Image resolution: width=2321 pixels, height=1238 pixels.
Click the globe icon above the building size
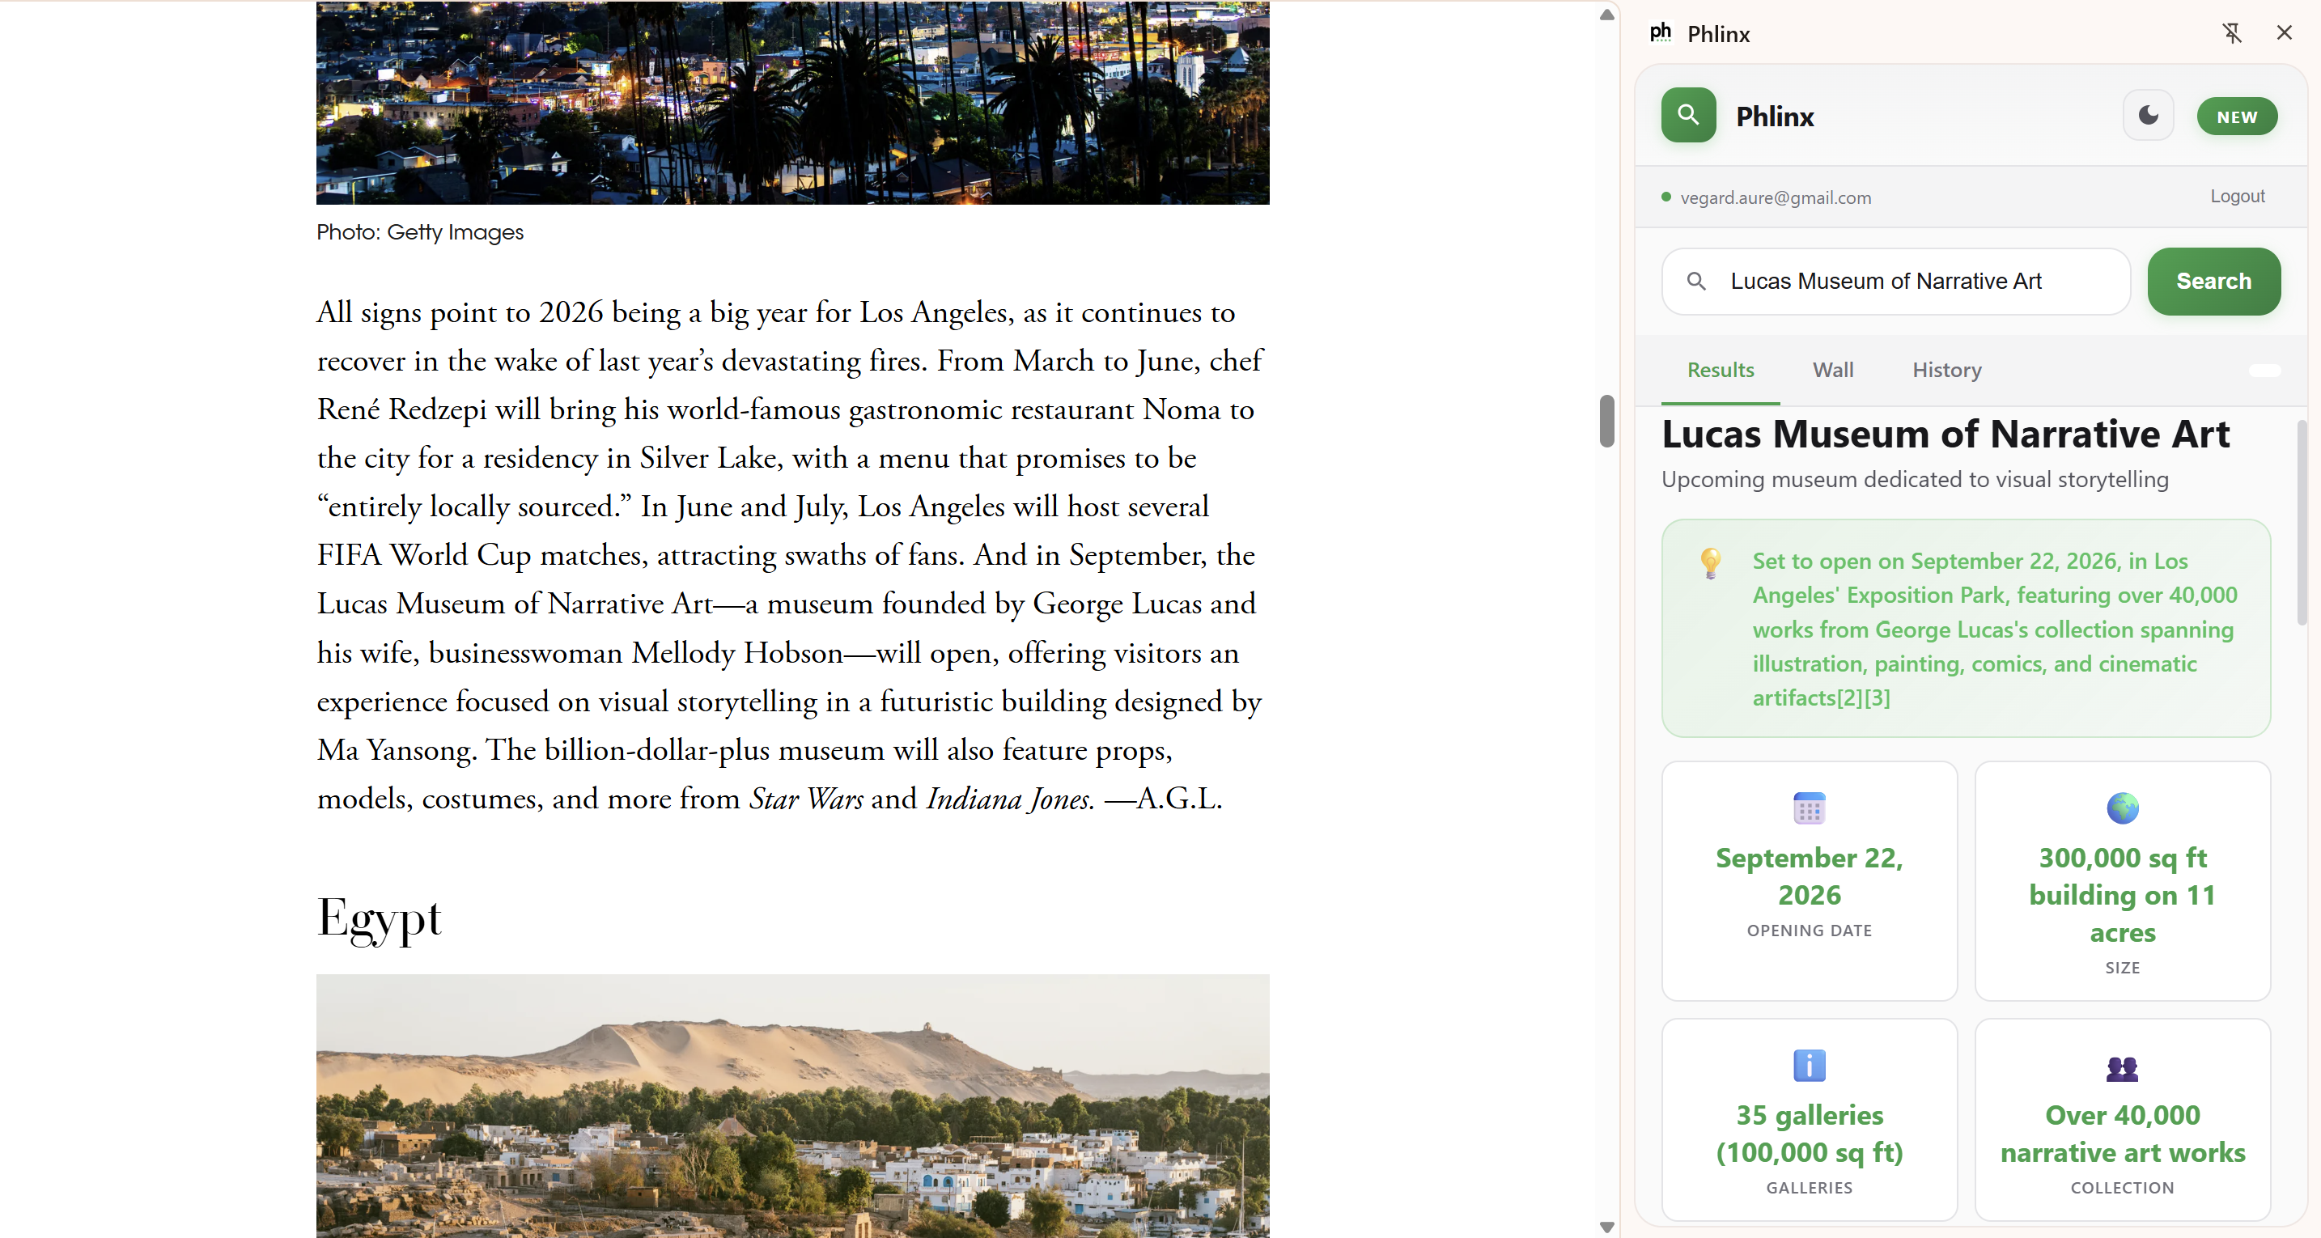pyautogui.click(x=2122, y=808)
